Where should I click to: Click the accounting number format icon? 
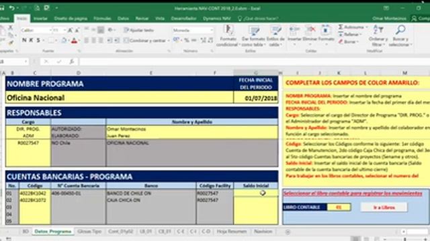pos(176,40)
